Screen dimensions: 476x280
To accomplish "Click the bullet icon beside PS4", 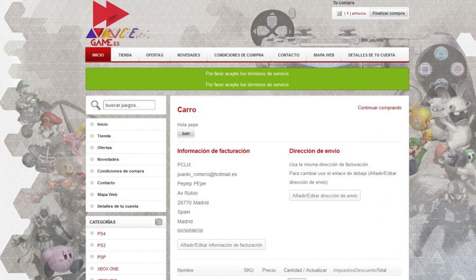I will click(92, 234).
